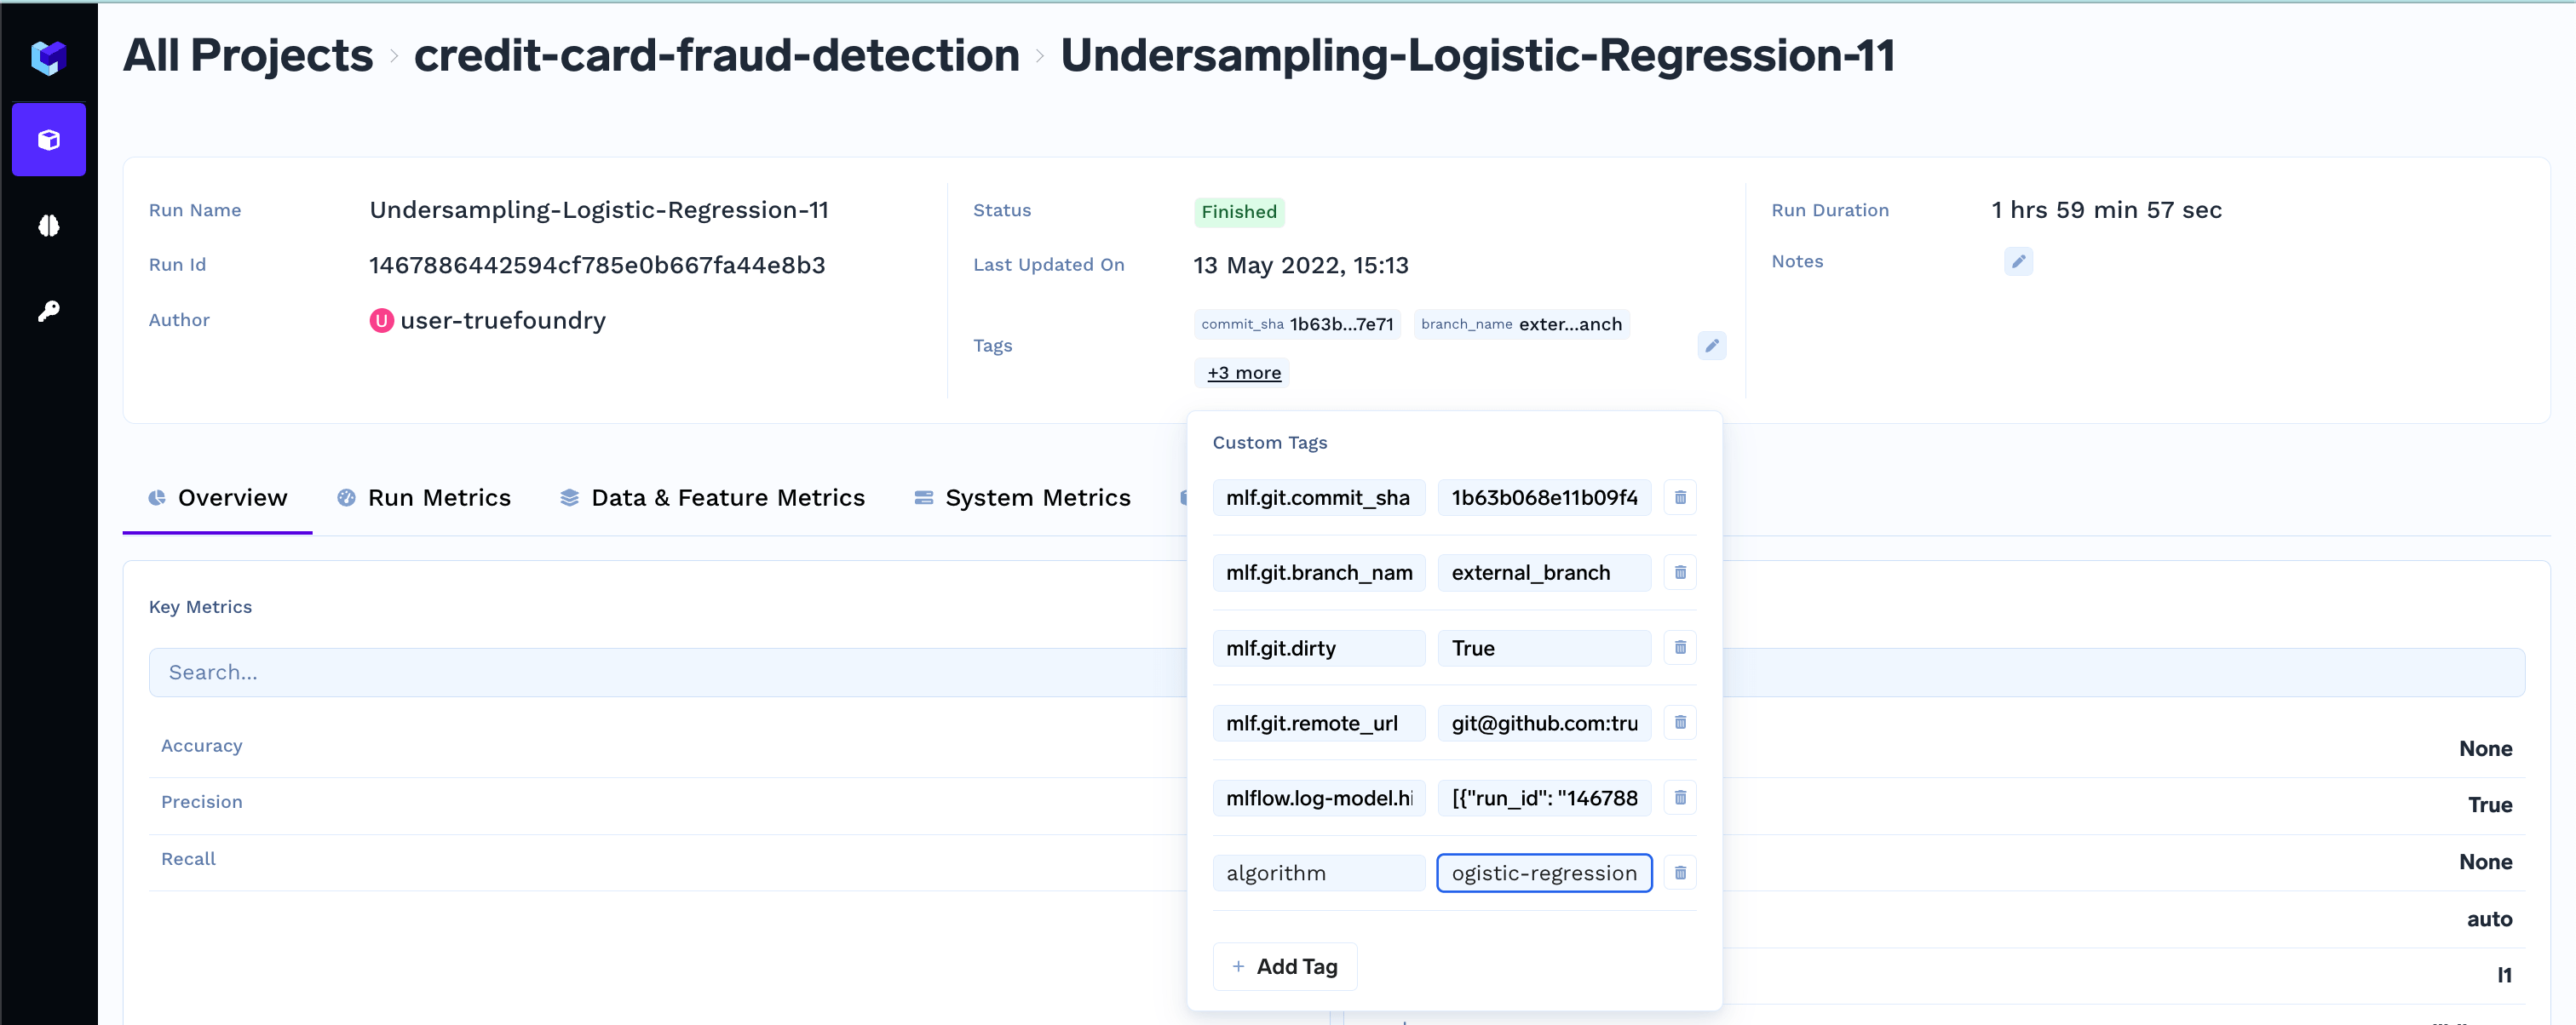Go to All Projects breadcrumb
Viewport: 2576px width, 1025px height.
[248, 55]
